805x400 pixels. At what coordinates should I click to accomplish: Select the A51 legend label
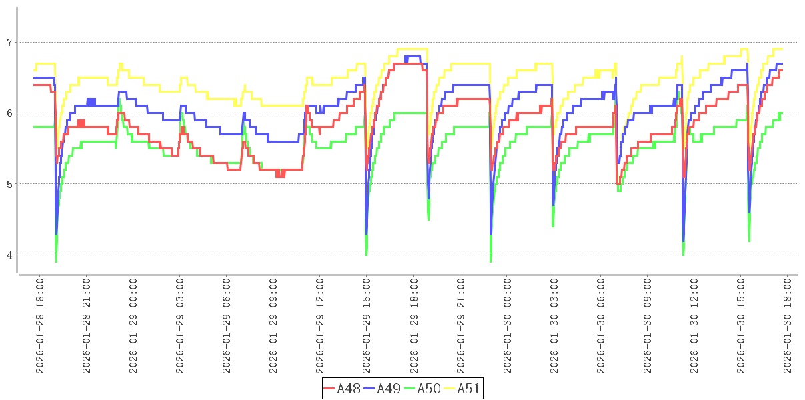click(x=468, y=389)
